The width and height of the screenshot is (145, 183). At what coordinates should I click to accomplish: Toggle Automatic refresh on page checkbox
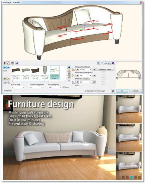point(86,91)
